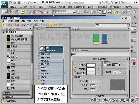
Task: Click the node output socket on right edge
Action: (x=65, y=72)
